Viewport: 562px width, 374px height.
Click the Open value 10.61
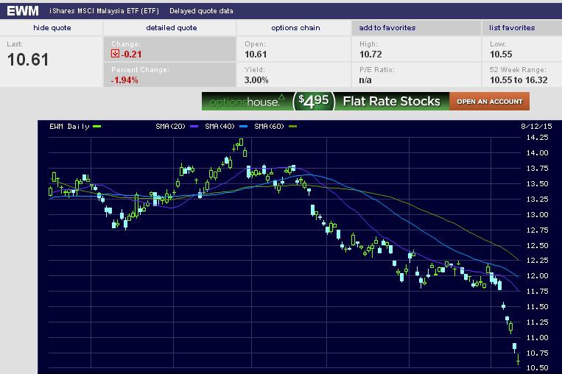[x=256, y=54]
